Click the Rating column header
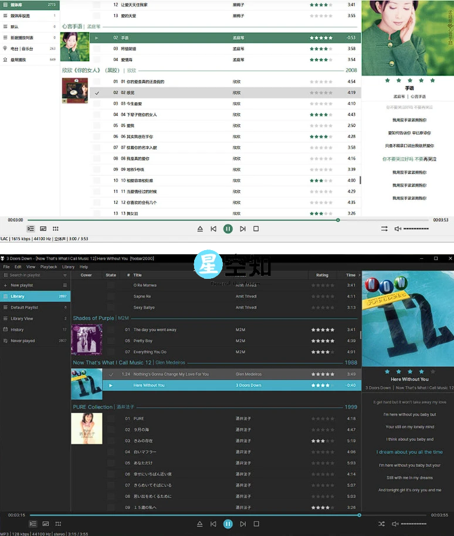Image resolution: width=454 pixels, height=536 pixels. click(x=322, y=275)
